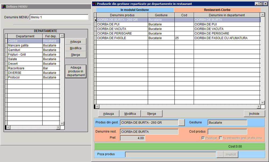This screenshot has height=162, width=269.
Task: Toggle the Publicat checkbox
Action: tap(203, 138)
